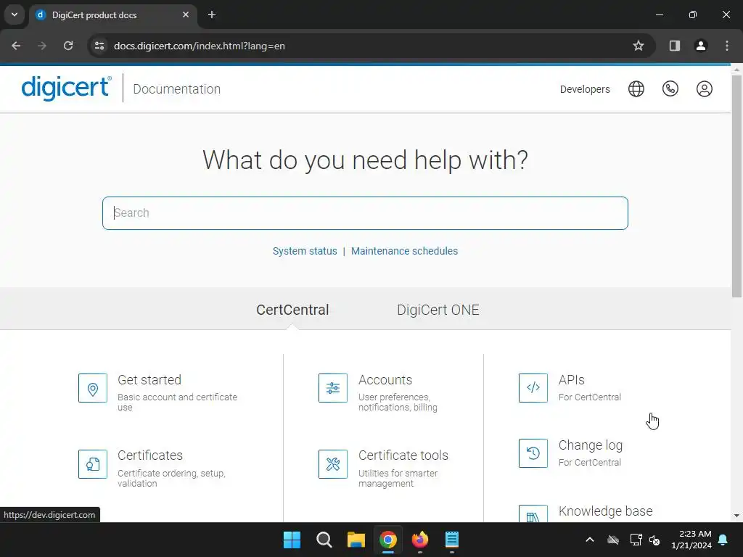743x557 pixels.
Task: Switch to the CertCentral tab
Action: click(292, 310)
